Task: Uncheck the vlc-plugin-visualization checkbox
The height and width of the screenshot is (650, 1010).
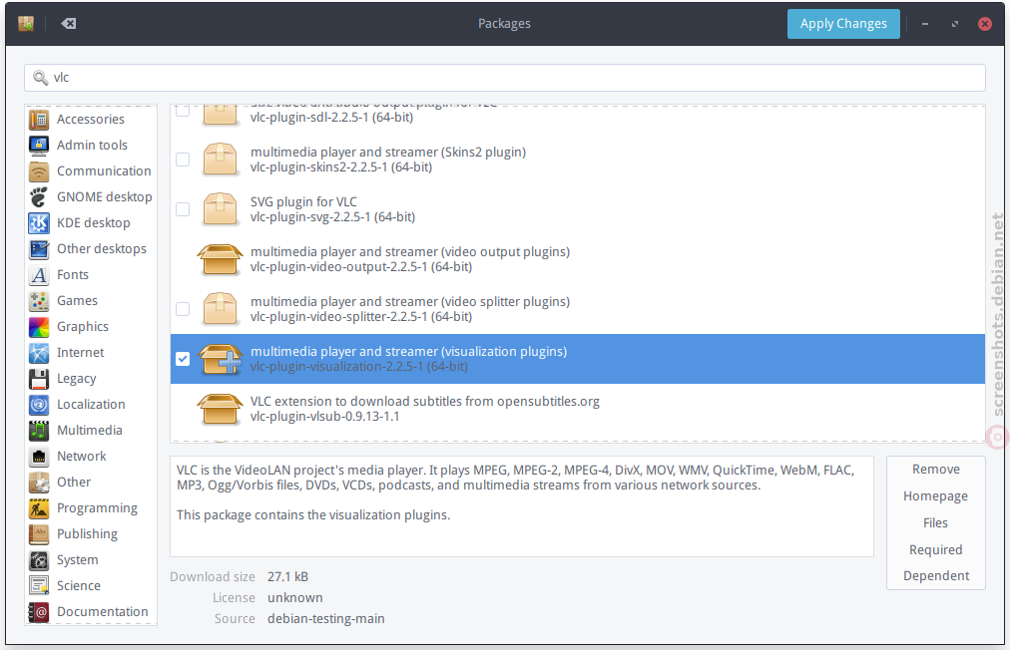Action: click(x=183, y=359)
